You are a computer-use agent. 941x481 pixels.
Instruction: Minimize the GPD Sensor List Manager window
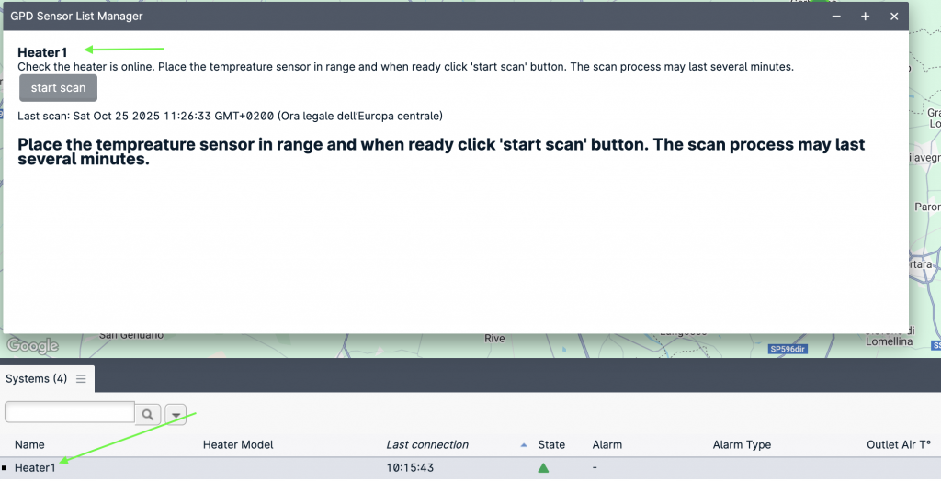(x=836, y=17)
